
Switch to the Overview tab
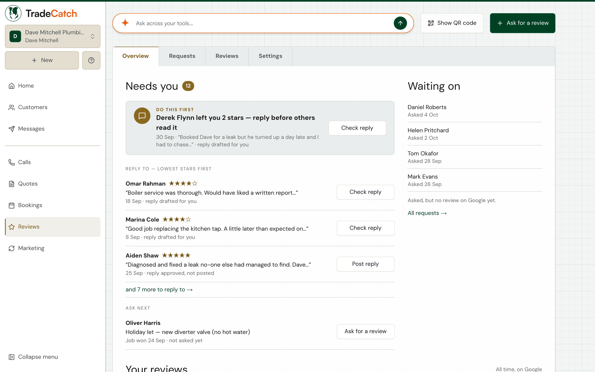pyautogui.click(x=136, y=56)
